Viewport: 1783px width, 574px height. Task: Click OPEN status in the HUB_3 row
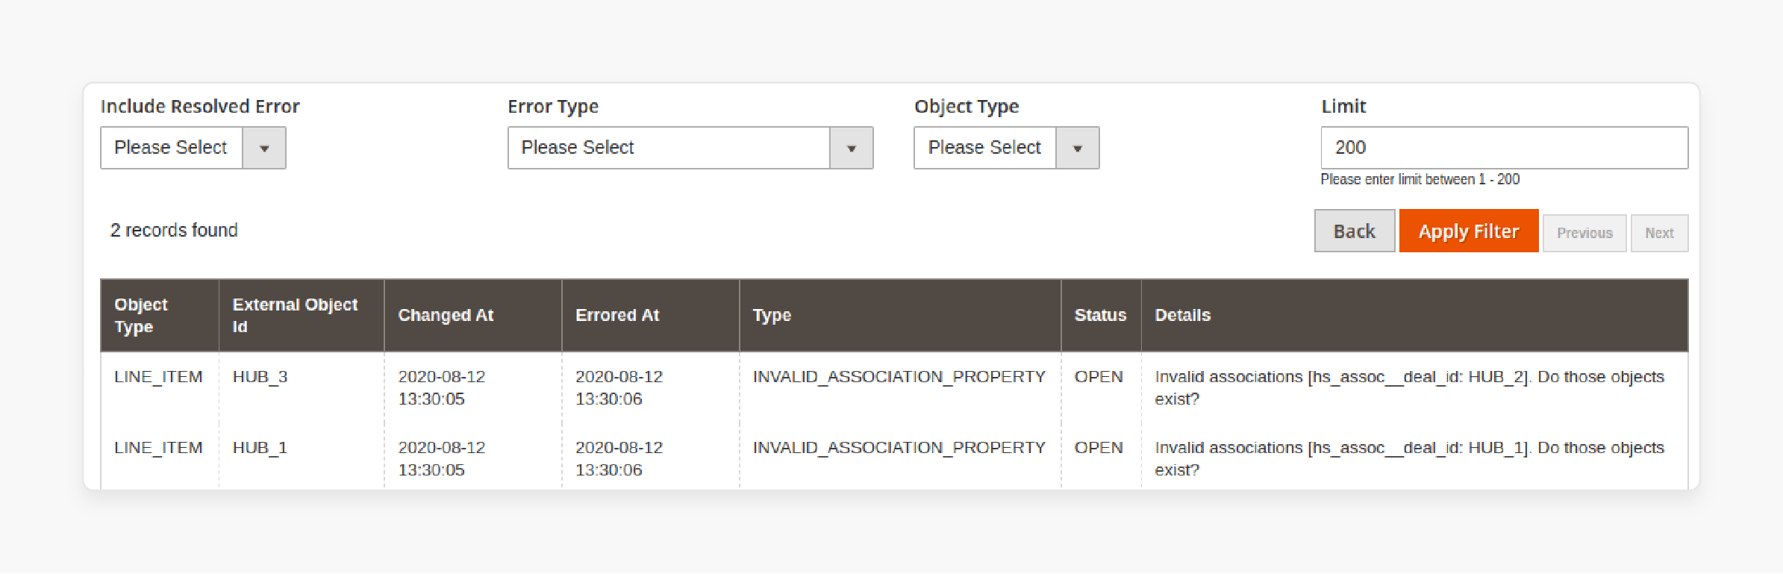1099,377
